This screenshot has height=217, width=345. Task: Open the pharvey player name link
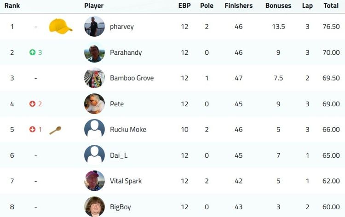pos(122,27)
